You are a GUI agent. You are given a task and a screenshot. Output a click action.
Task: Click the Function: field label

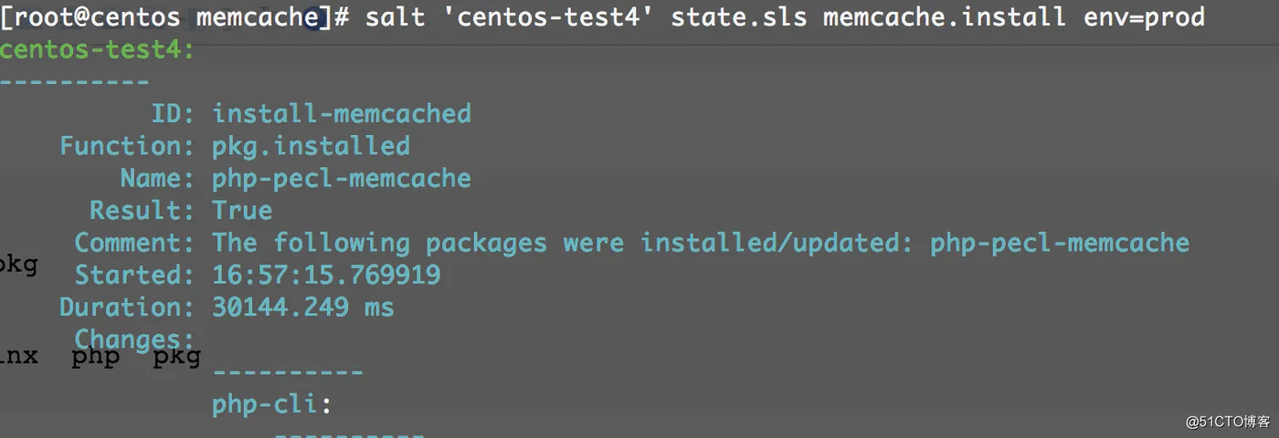(x=127, y=146)
